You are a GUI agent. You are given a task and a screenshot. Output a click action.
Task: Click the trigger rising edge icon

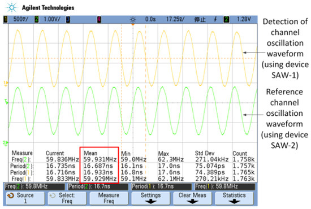[215, 19]
